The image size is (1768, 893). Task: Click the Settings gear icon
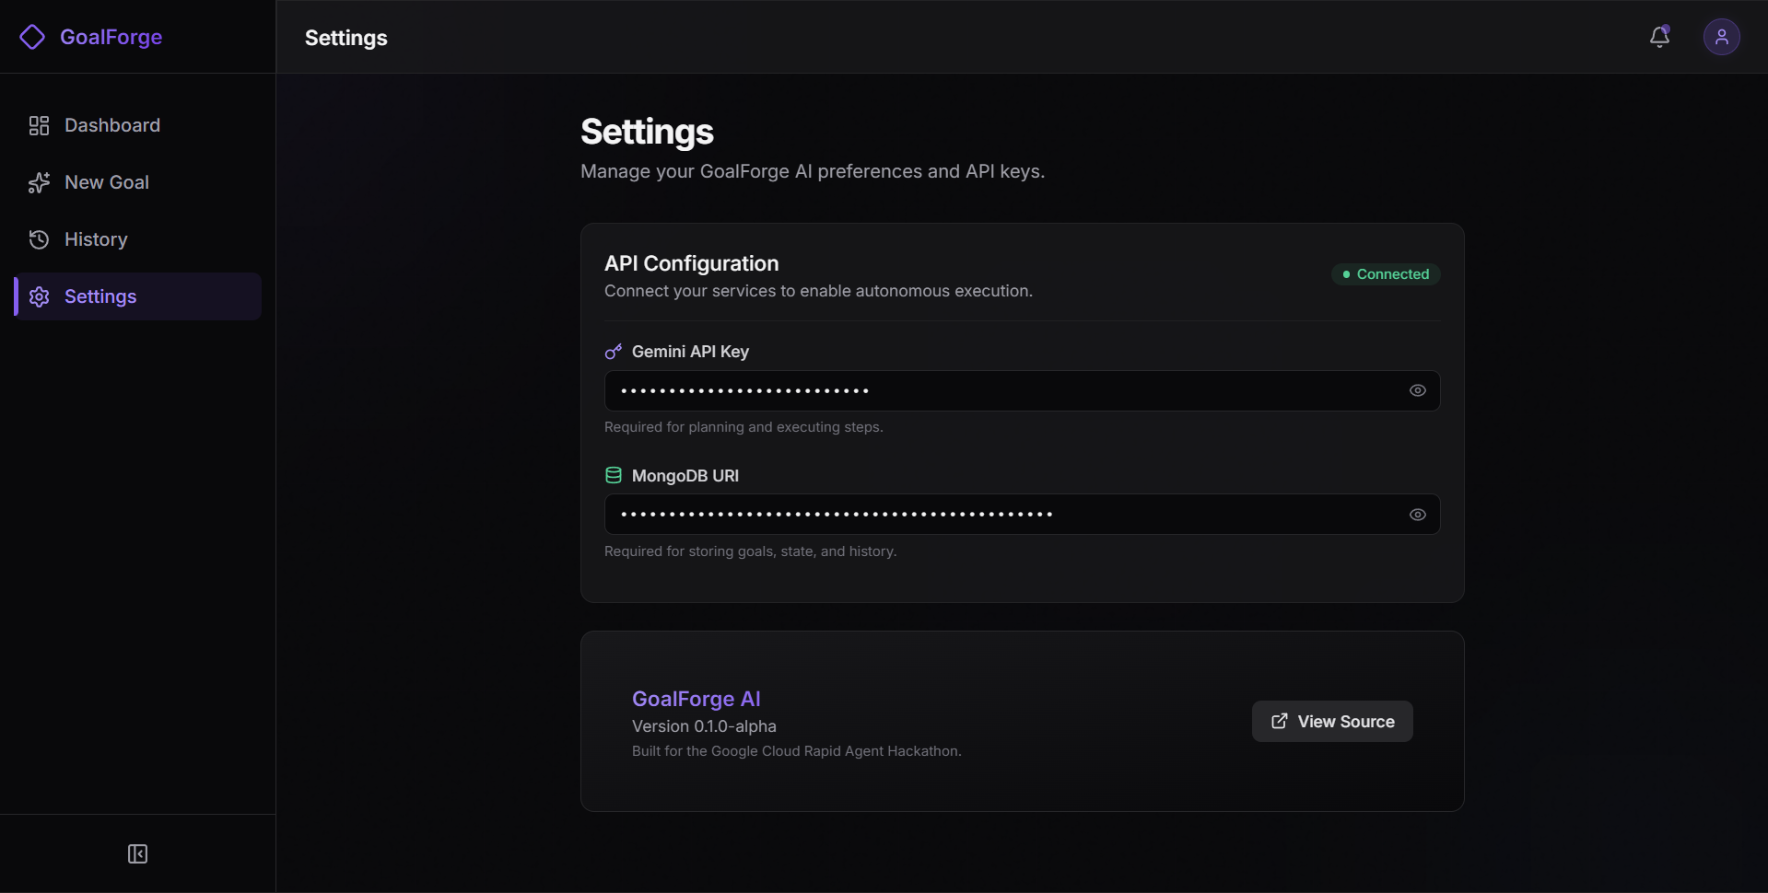(39, 296)
